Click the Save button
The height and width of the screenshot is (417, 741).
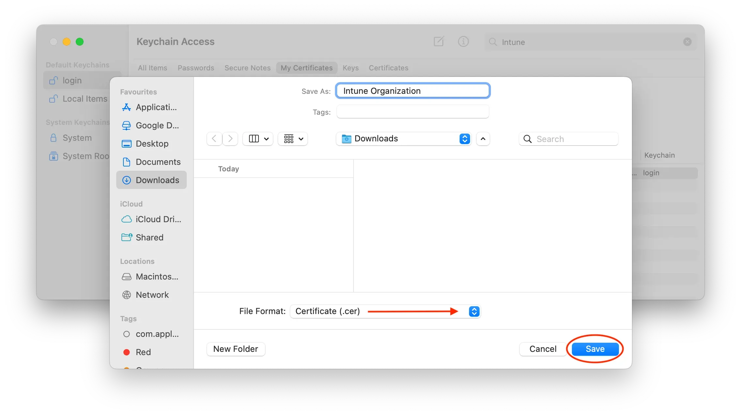[595, 349]
